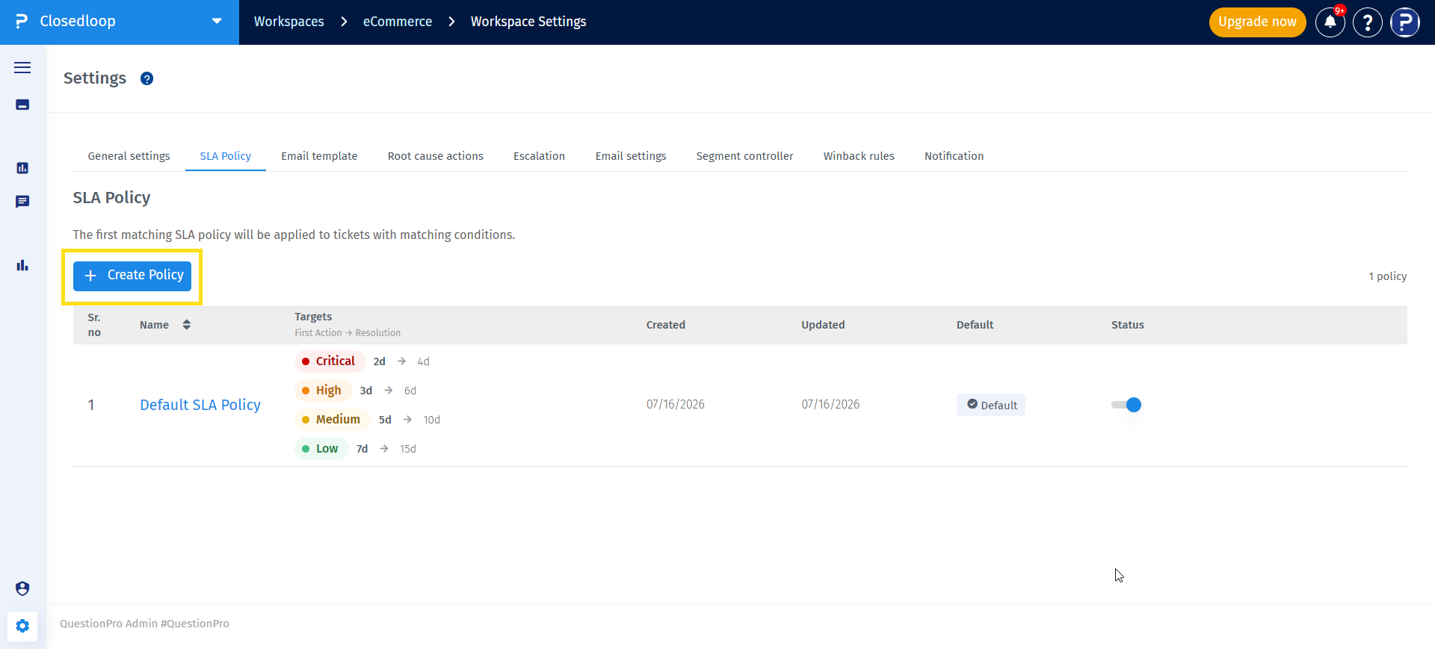The image size is (1435, 649).
Task: Click Workspace Settings breadcrumb
Action: [x=528, y=22]
